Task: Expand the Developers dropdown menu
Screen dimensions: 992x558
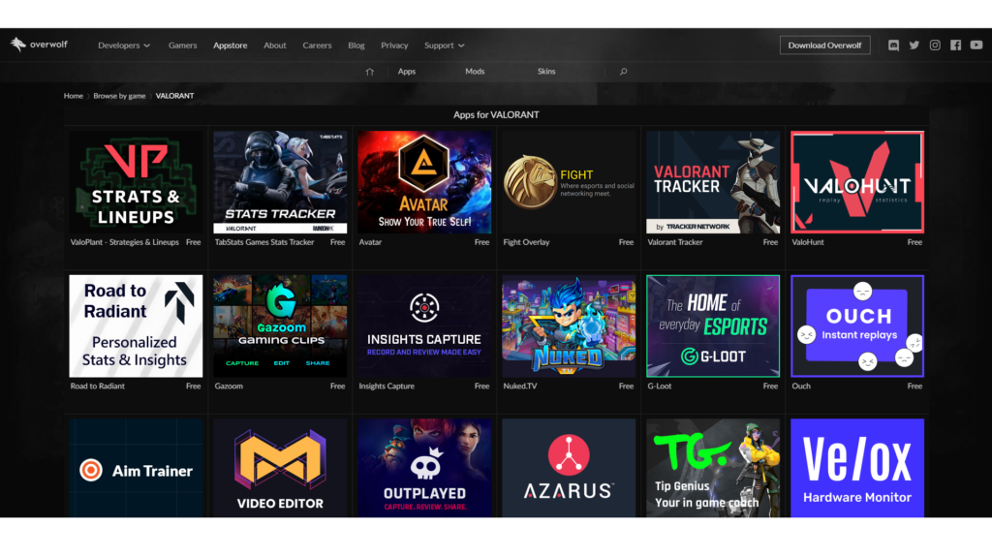Action: click(124, 46)
